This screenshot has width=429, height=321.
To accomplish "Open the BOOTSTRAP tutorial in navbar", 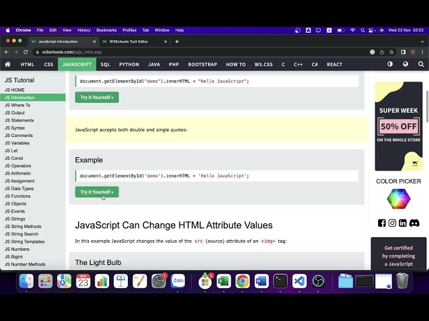I will coord(202,64).
